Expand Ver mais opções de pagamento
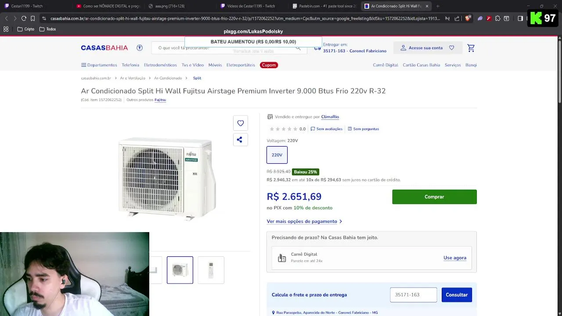 tap(304, 222)
